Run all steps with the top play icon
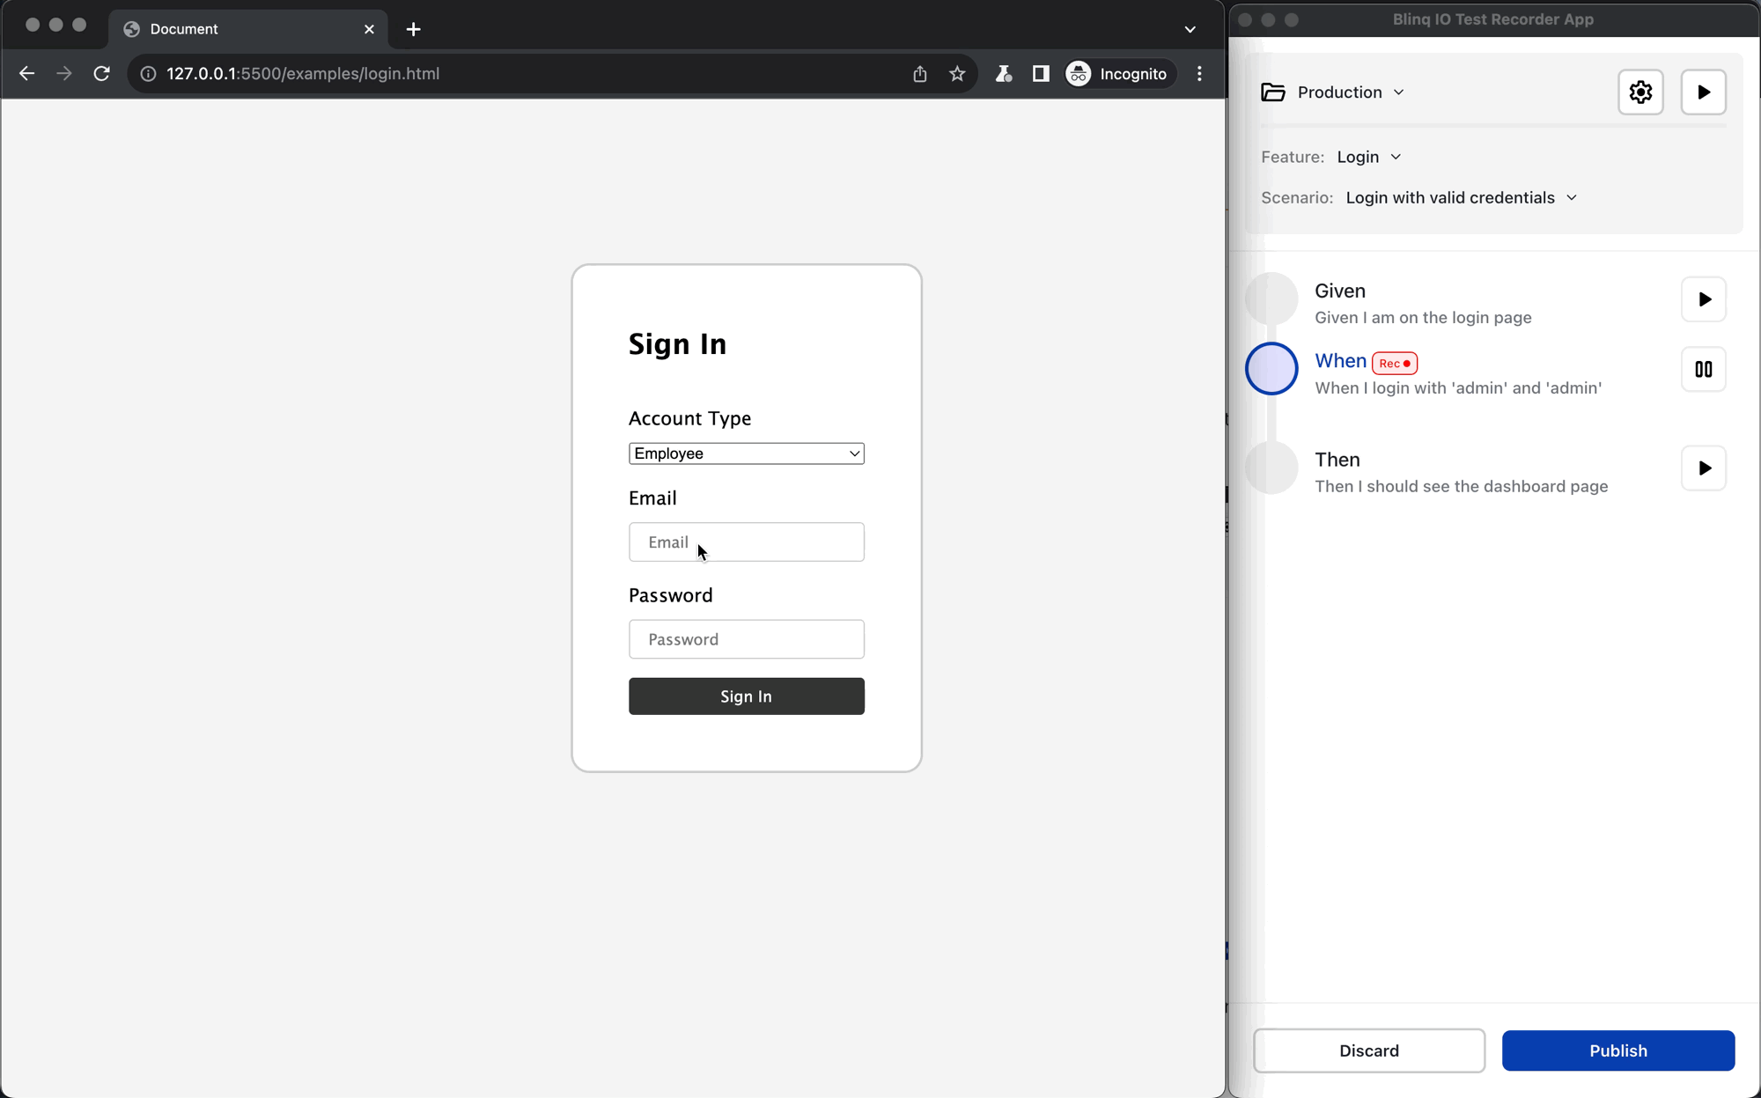Viewport: 1761px width, 1098px height. click(x=1703, y=92)
